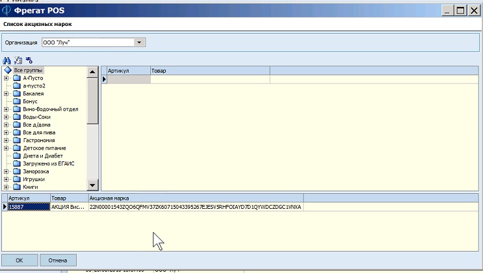Expand the Заморозка group
The image size is (483, 273).
tap(6, 172)
